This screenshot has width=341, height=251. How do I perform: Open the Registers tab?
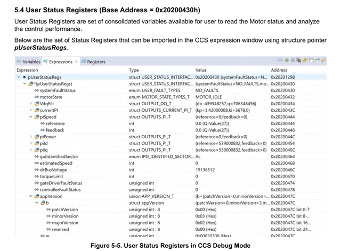(x=94, y=62)
